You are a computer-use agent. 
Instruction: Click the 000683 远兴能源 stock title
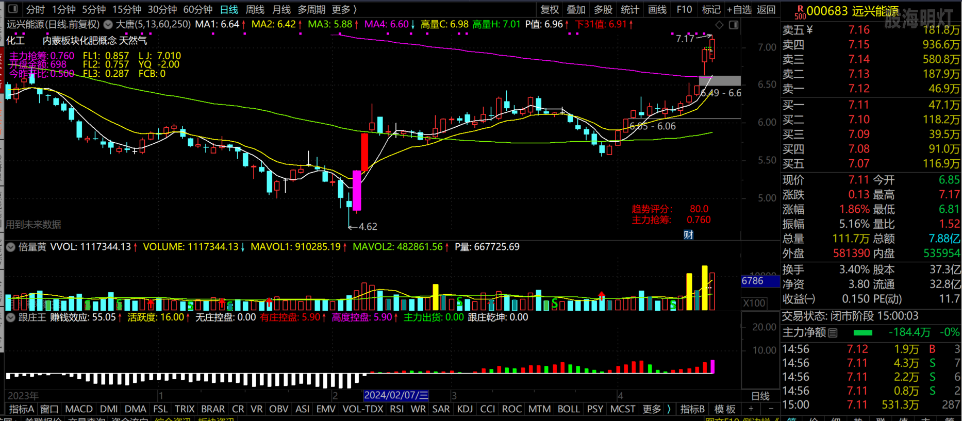click(853, 11)
